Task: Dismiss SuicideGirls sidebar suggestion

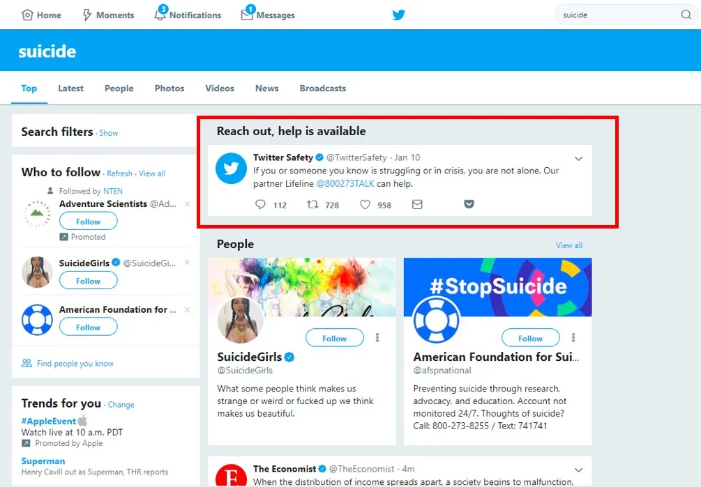Action: (x=188, y=263)
